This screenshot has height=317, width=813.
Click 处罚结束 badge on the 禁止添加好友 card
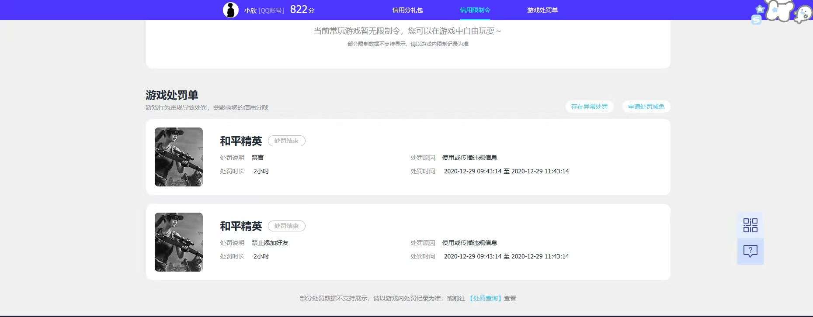coord(286,226)
